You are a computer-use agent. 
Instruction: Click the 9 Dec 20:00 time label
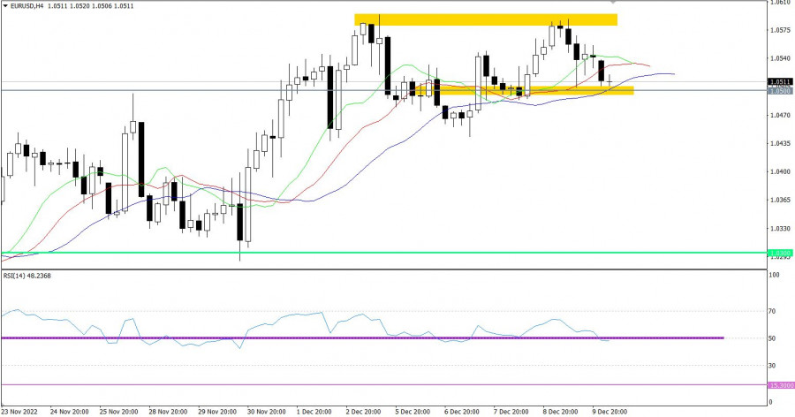pyautogui.click(x=609, y=411)
